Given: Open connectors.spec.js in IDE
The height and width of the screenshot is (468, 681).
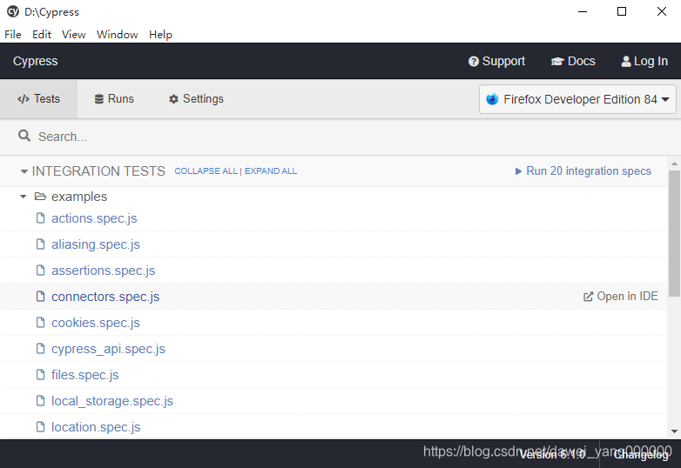Looking at the screenshot, I should point(621,297).
